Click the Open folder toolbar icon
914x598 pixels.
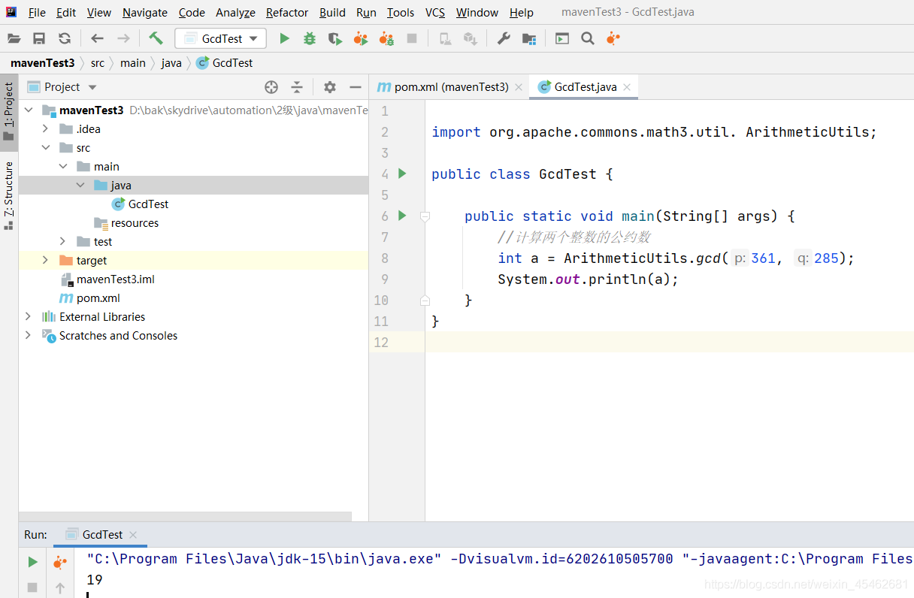pos(14,38)
